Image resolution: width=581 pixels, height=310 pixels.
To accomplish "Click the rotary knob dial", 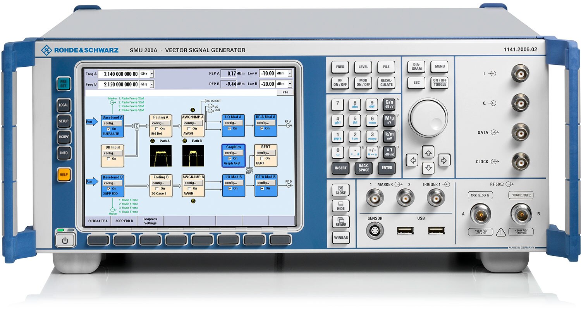I will (x=428, y=117).
